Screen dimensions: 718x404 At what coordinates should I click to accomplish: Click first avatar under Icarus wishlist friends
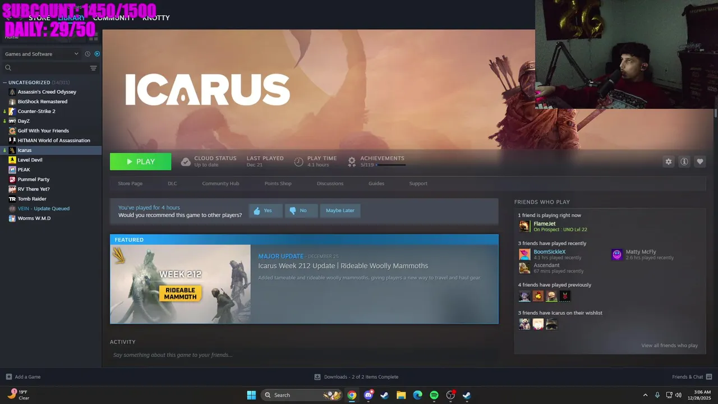coord(524,324)
